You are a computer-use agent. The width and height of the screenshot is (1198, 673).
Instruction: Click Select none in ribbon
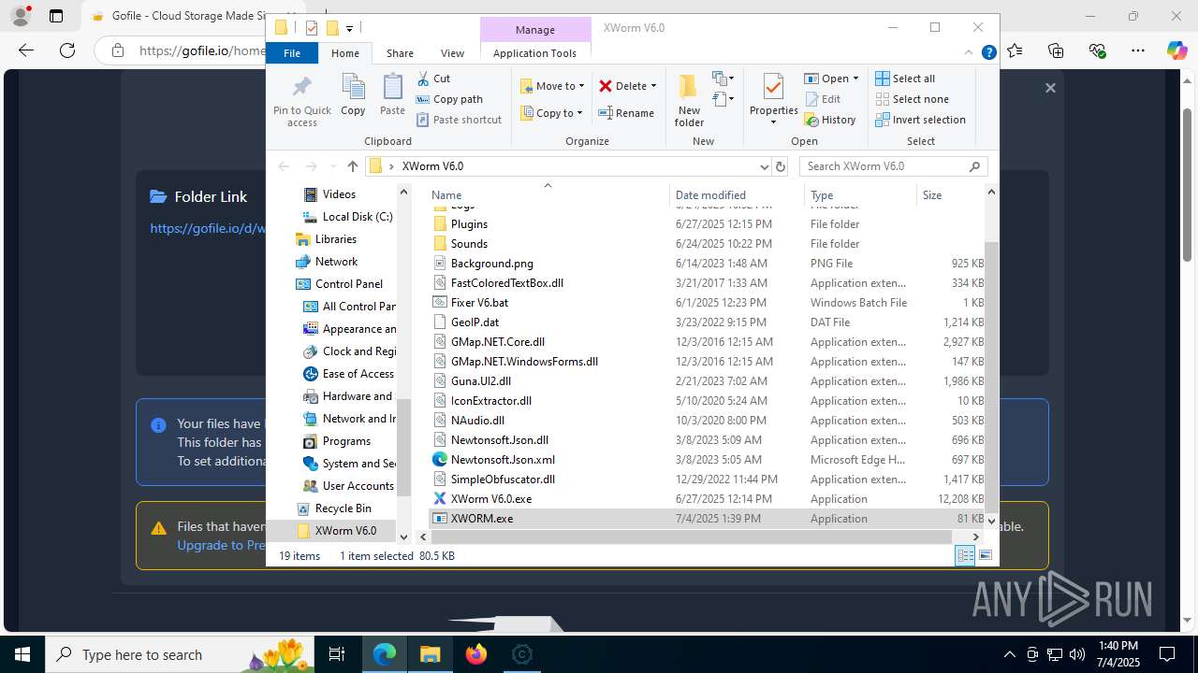912,99
